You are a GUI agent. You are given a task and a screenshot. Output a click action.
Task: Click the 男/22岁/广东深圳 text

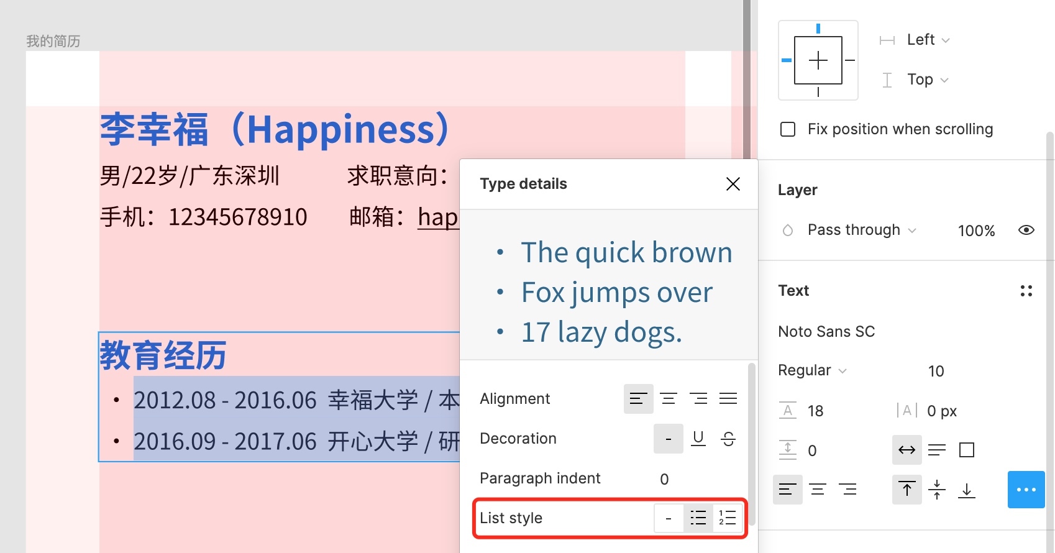(190, 176)
